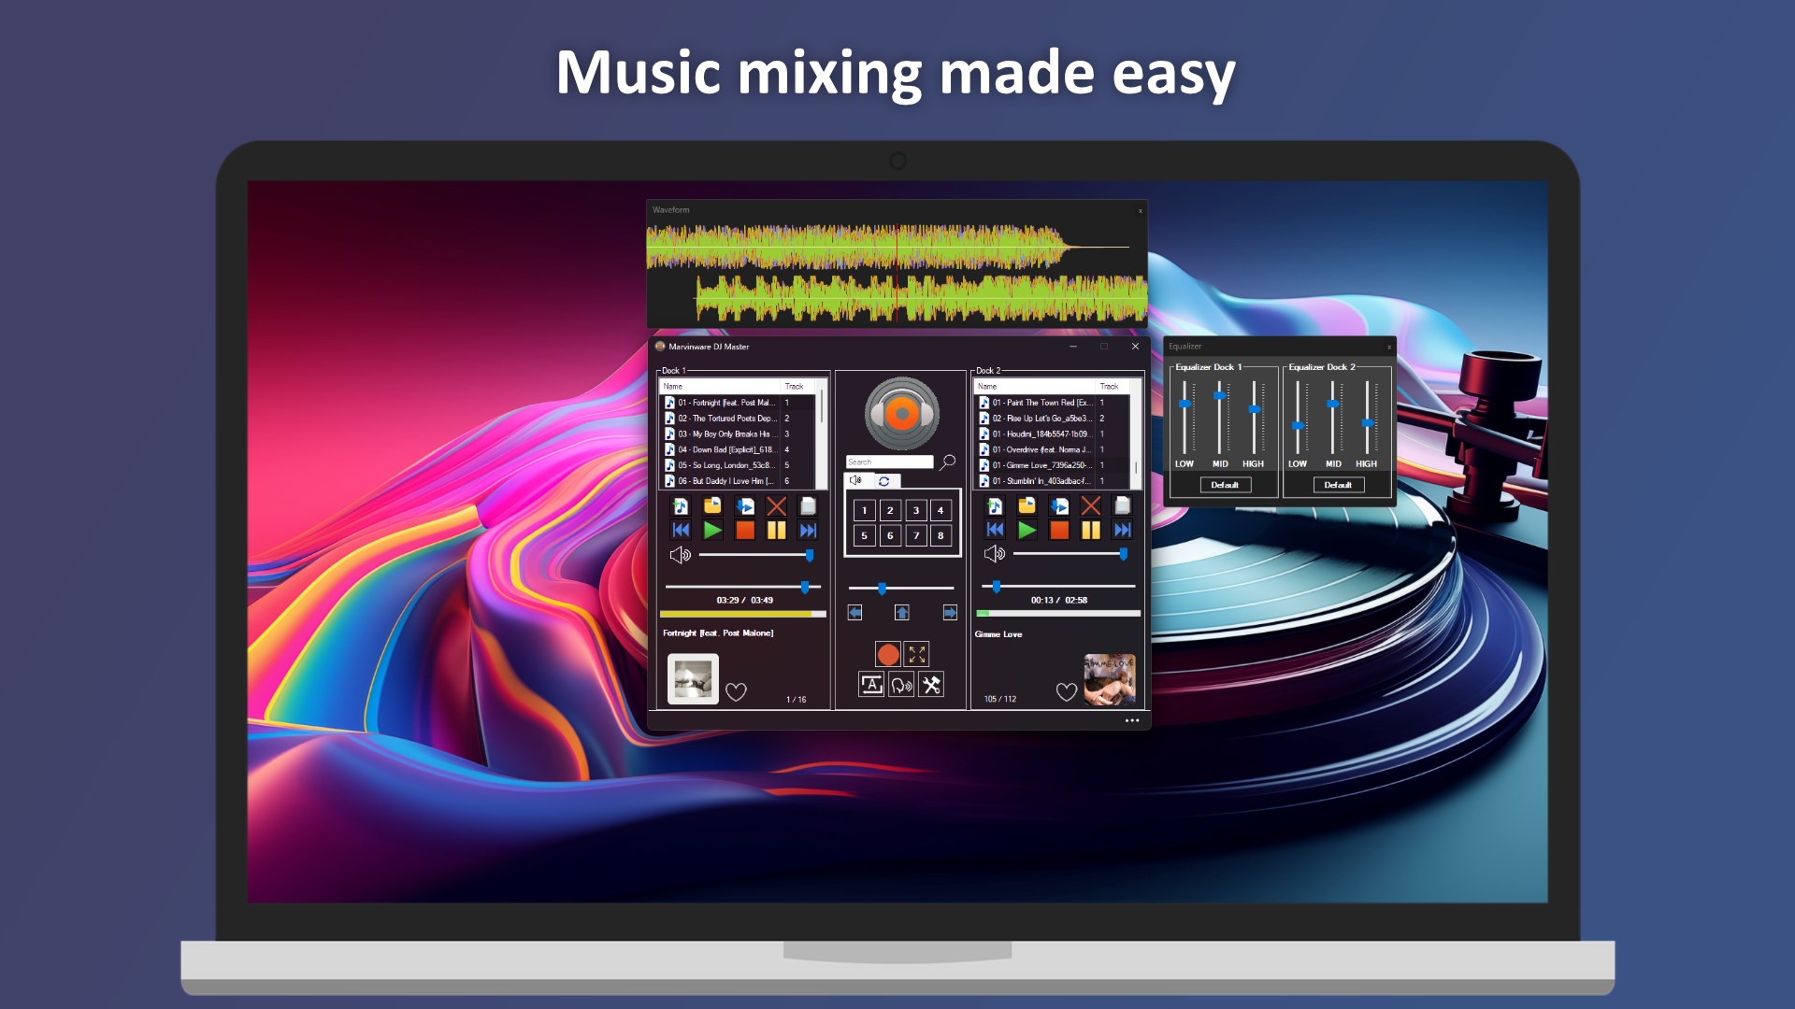1795x1009 pixels.
Task: Click Default button under Equalizer Dock 1
Action: coord(1225,485)
